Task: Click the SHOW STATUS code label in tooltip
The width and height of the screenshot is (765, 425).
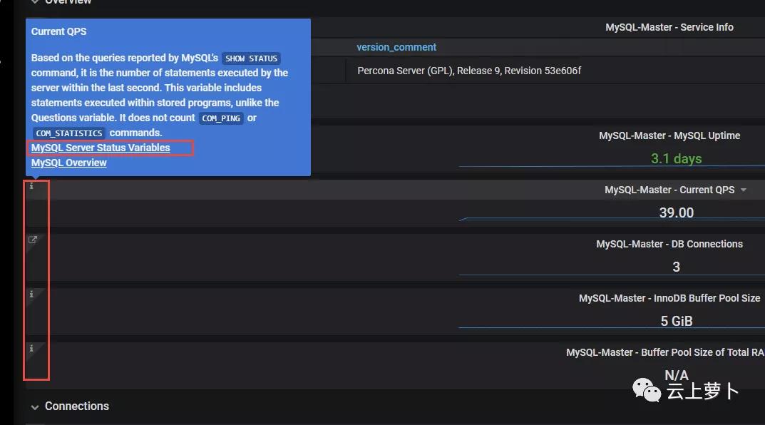Action: pos(251,58)
